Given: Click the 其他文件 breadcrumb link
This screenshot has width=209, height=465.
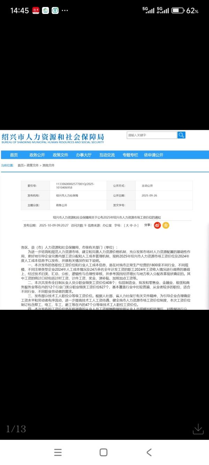Looking at the screenshot, I should click(x=48, y=165).
